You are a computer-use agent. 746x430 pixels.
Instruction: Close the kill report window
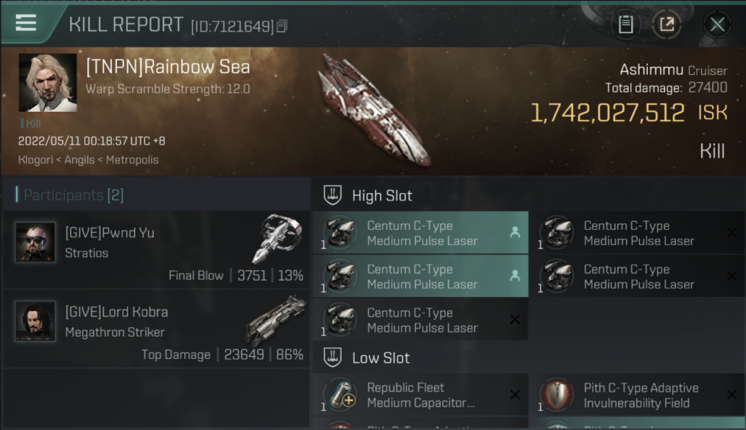pyautogui.click(x=717, y=24)
